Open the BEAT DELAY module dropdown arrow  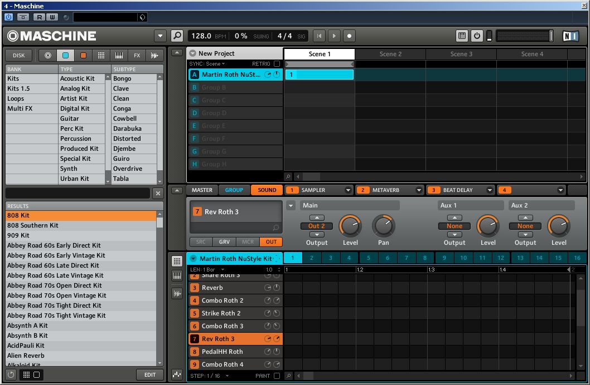point(490,190)
